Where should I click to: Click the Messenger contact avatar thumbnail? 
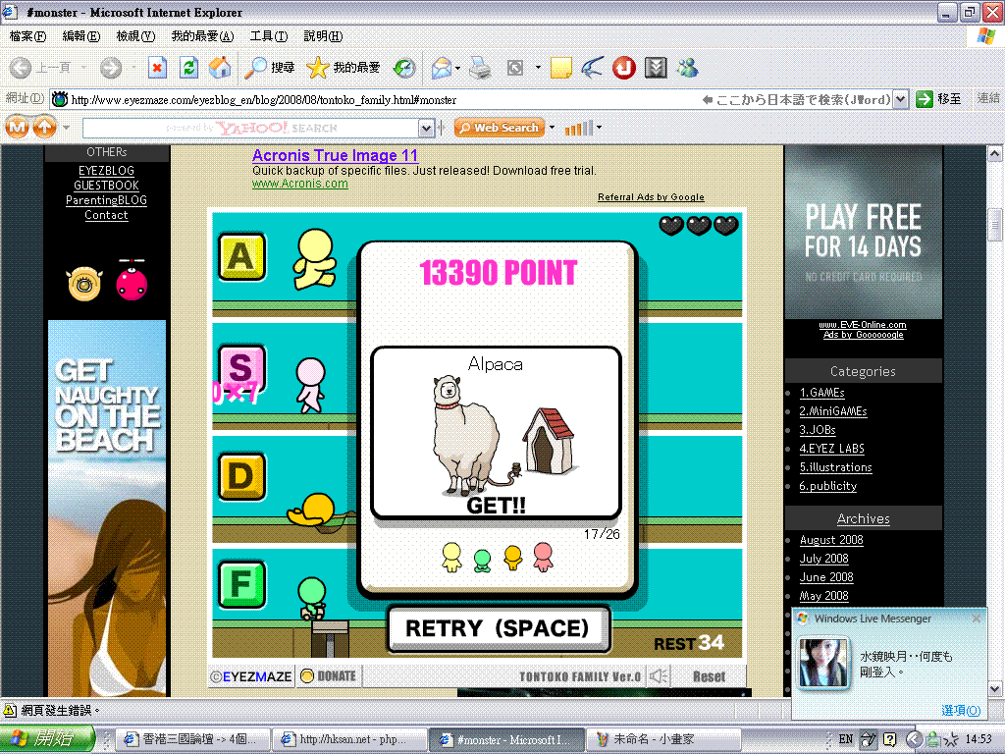click(x=823, y=664)
